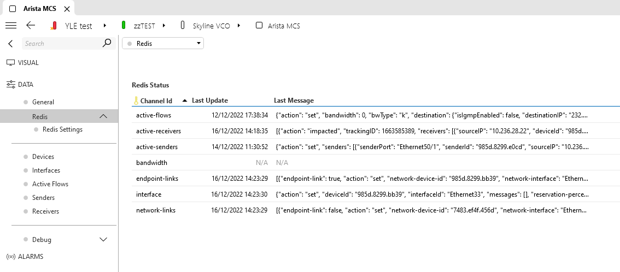Sort by Last Message column

pos(294,100)
